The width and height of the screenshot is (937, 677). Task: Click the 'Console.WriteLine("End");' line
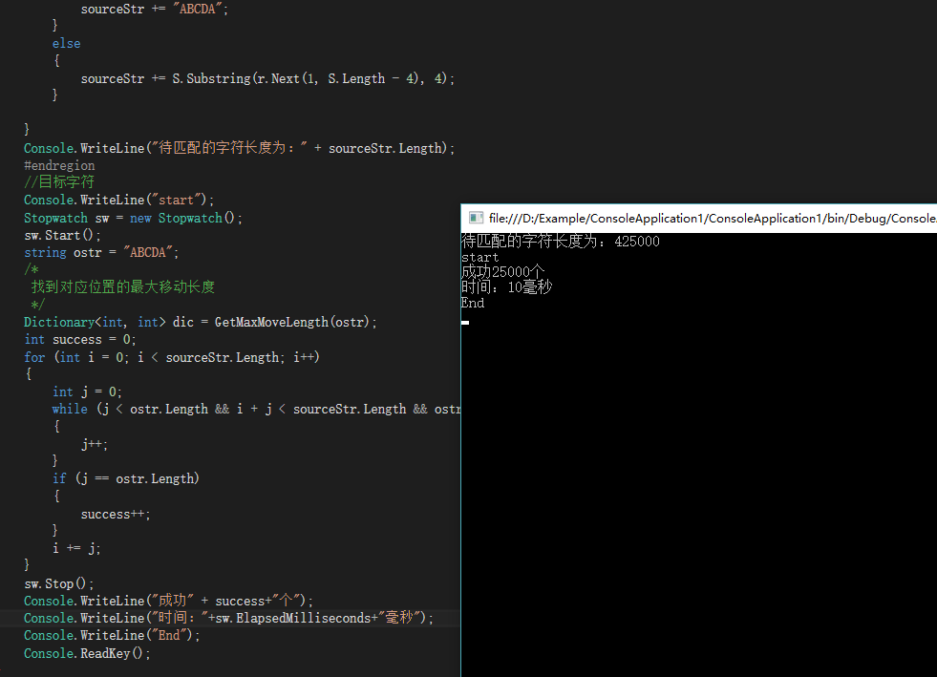pyautogui.click(x=112, y=635)
